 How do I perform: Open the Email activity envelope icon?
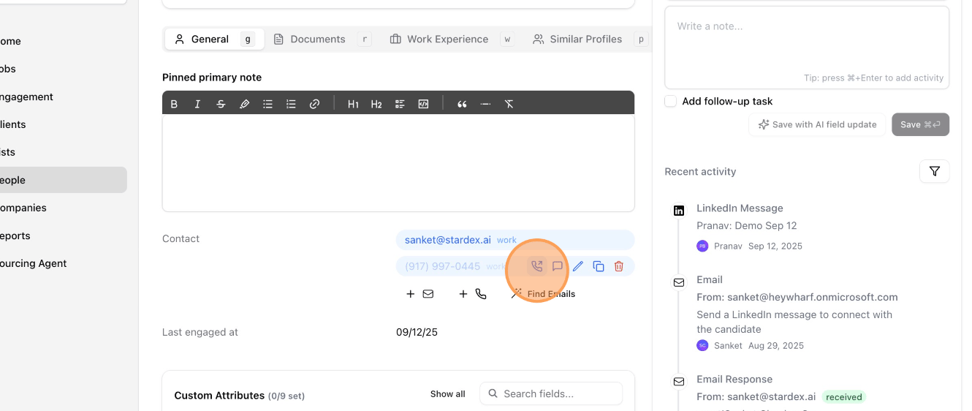(x=679, y=282)
